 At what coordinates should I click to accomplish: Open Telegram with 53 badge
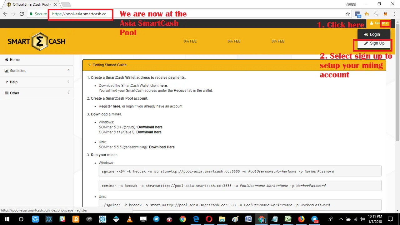315,219
